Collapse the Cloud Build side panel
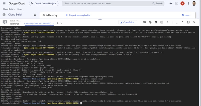 35,15
